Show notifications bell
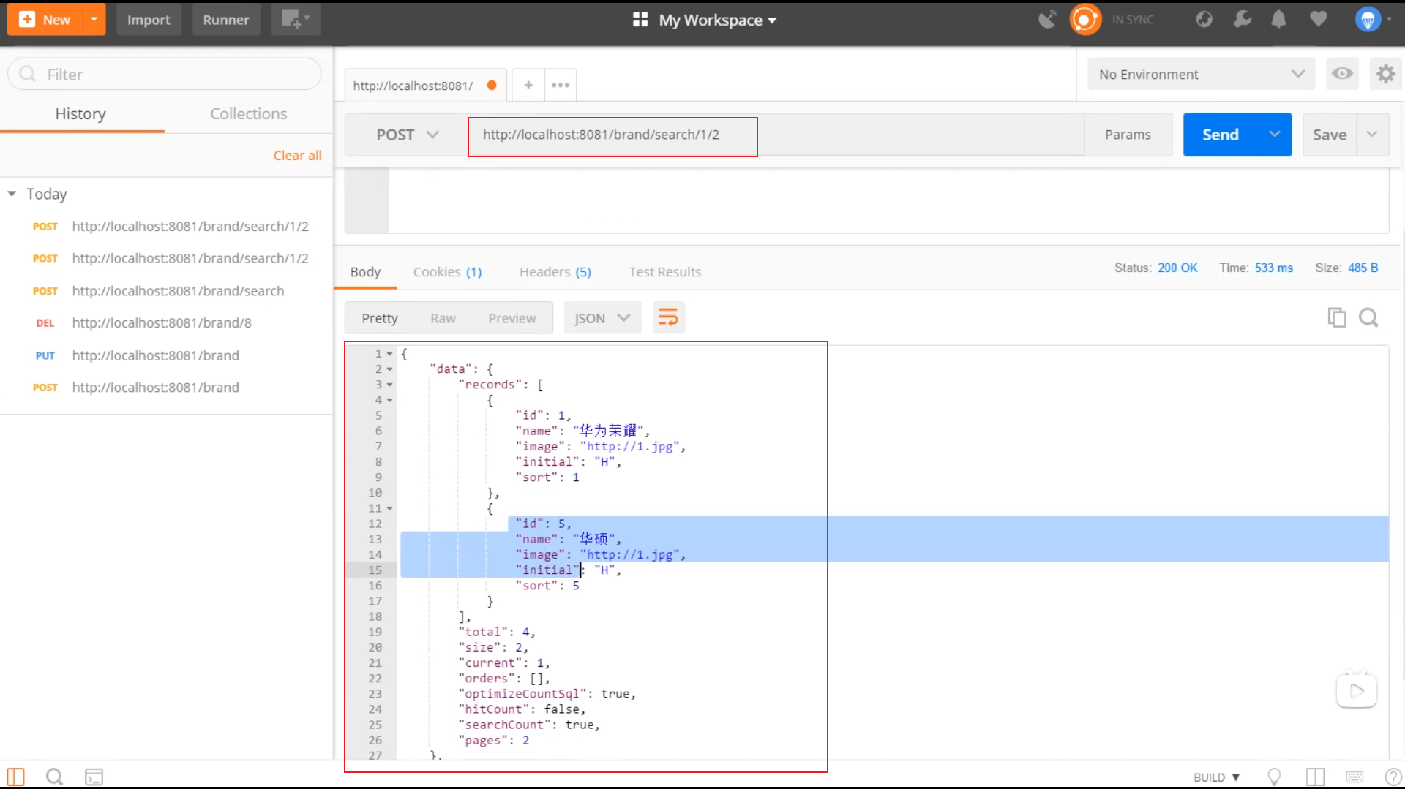The width and height of the screenshot is (1405, 789). (1278, 20)
